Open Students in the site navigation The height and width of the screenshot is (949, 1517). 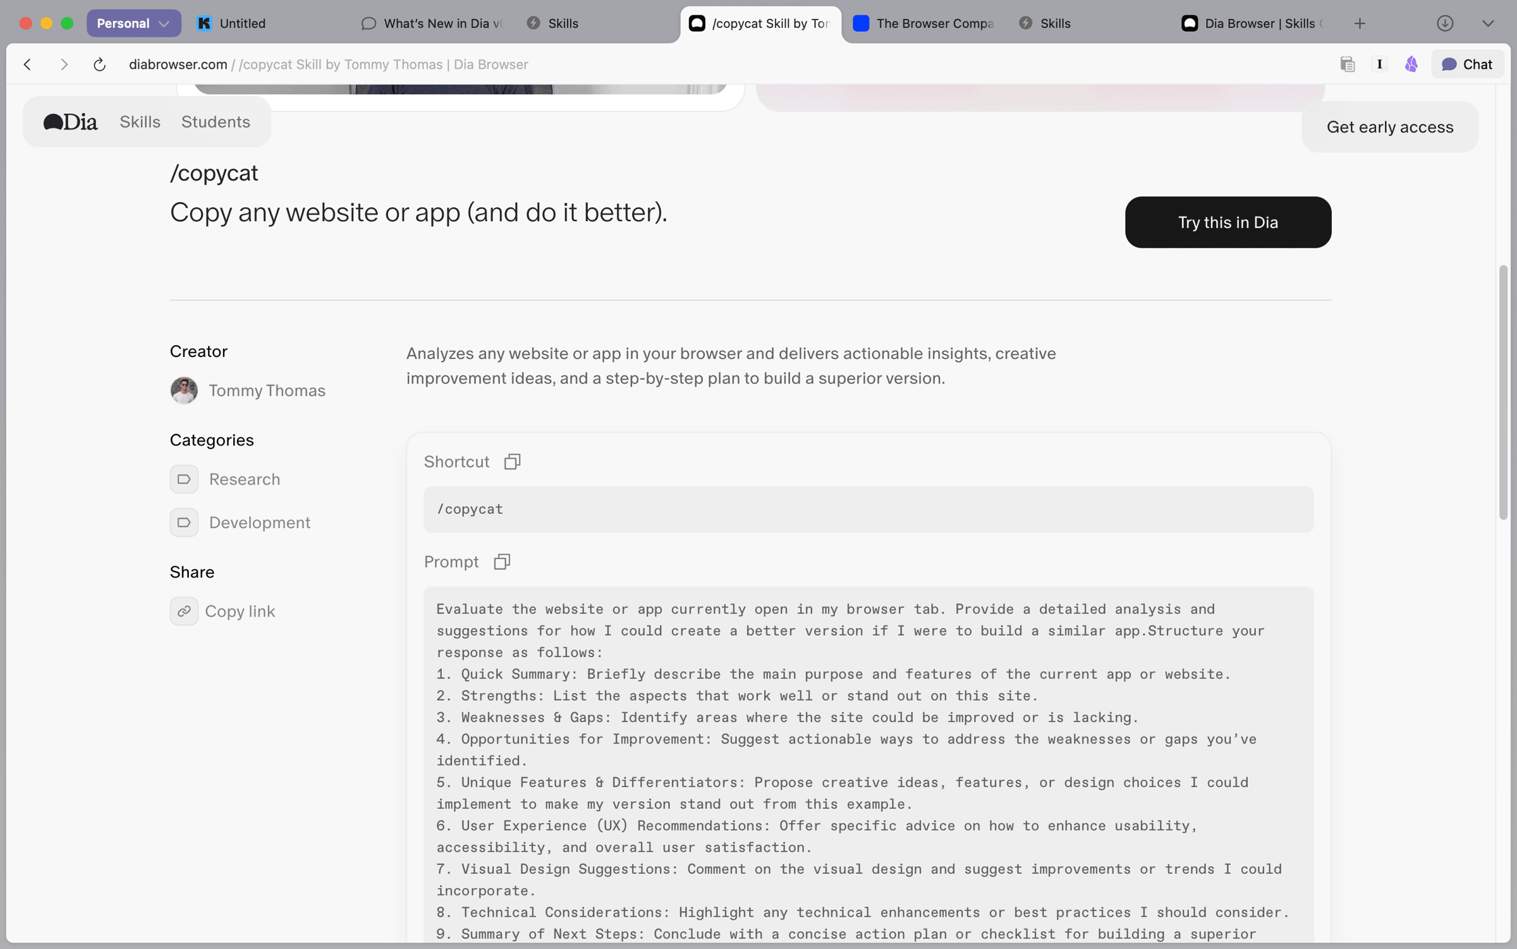tap(216, 122)
